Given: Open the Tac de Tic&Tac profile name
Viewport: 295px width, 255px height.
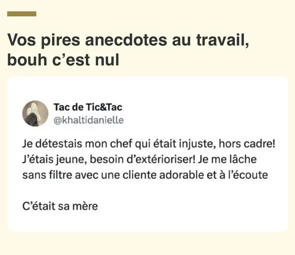Looking at the screenshot, I should click(x=88, y=107).
